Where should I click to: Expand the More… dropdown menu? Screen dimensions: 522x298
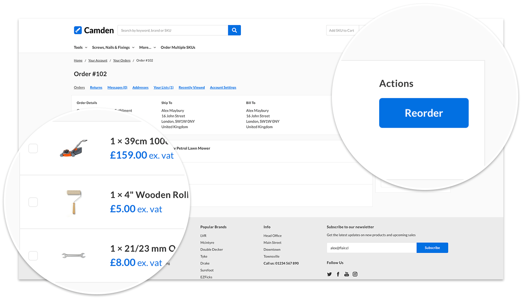click(148, 47)
